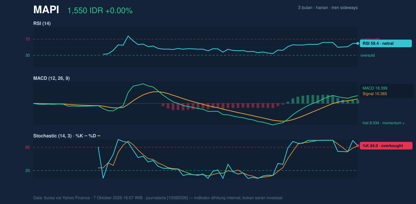Click the RSI endpoint dot marker

coord(358,43)
